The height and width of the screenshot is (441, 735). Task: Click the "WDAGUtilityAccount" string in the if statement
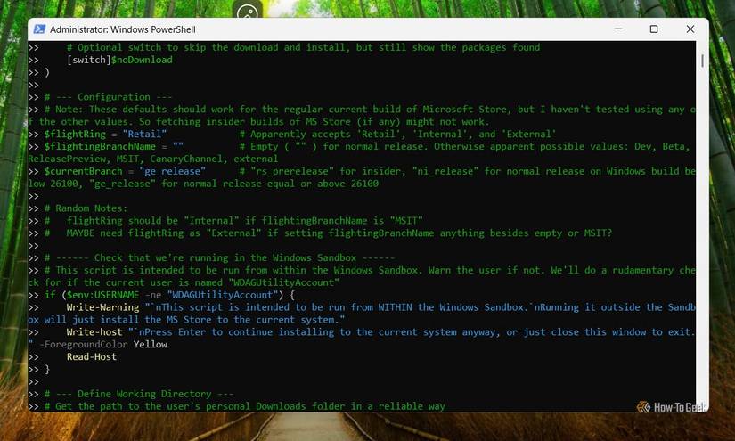coord(223,295)
